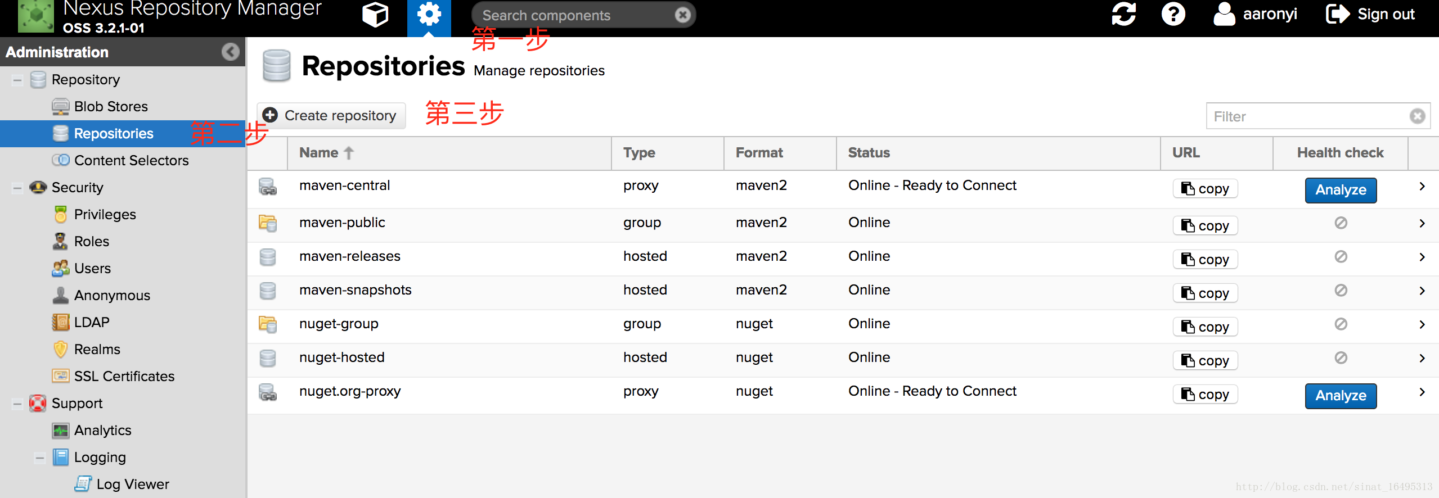1439x498 pixels.
Task: Open Roles in Security section
Action: point(92,241)
